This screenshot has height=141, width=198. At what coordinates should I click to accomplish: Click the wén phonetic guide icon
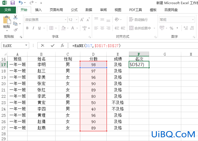[x=84, y=28]
